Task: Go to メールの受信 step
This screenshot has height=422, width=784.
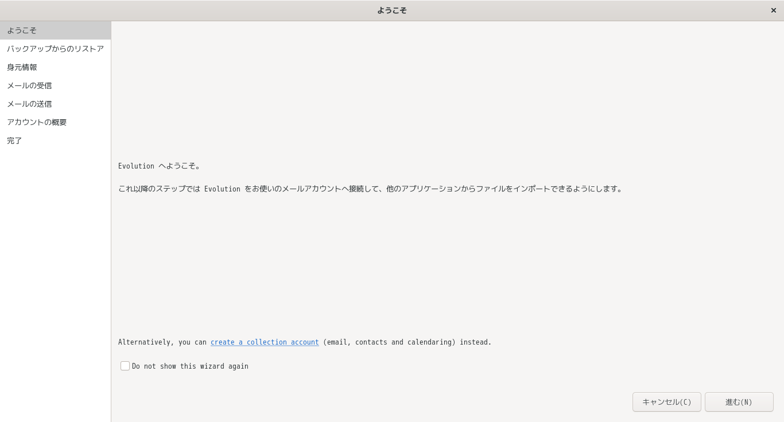Action: click(x=55, y=85)
